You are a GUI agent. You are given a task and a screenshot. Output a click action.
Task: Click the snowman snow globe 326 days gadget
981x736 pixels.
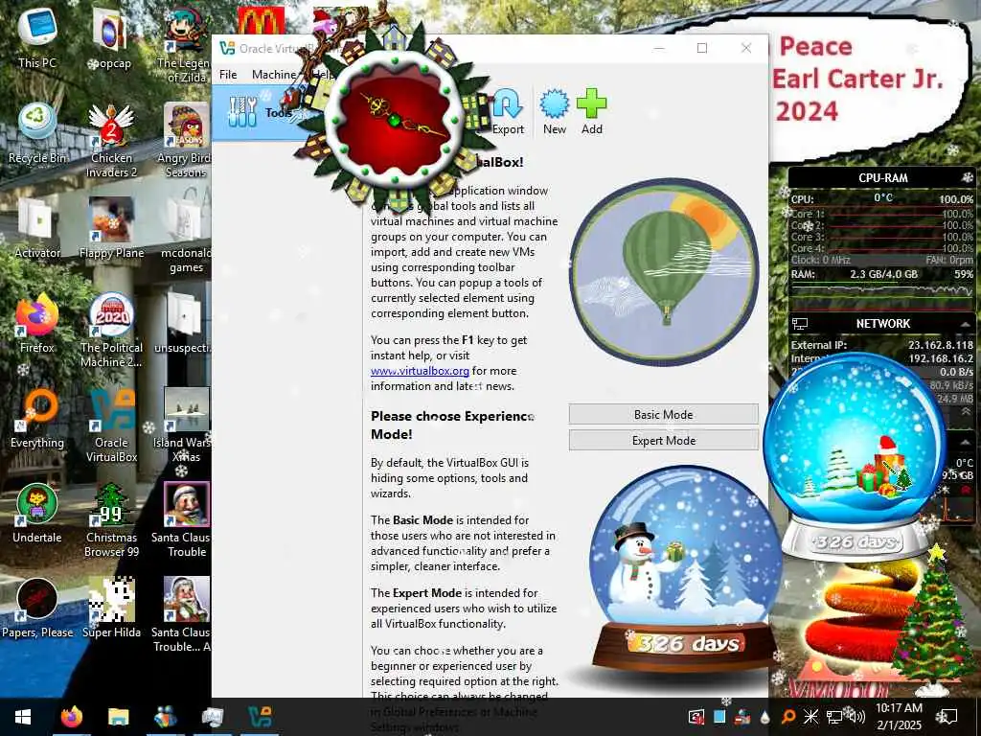tap(686, 569)
